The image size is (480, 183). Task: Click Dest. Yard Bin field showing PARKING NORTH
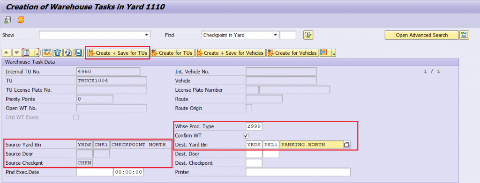pos(311,145)
